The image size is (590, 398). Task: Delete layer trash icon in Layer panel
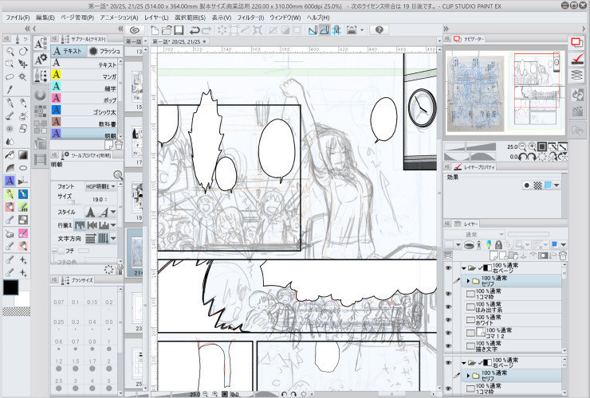tap(563, 256)
